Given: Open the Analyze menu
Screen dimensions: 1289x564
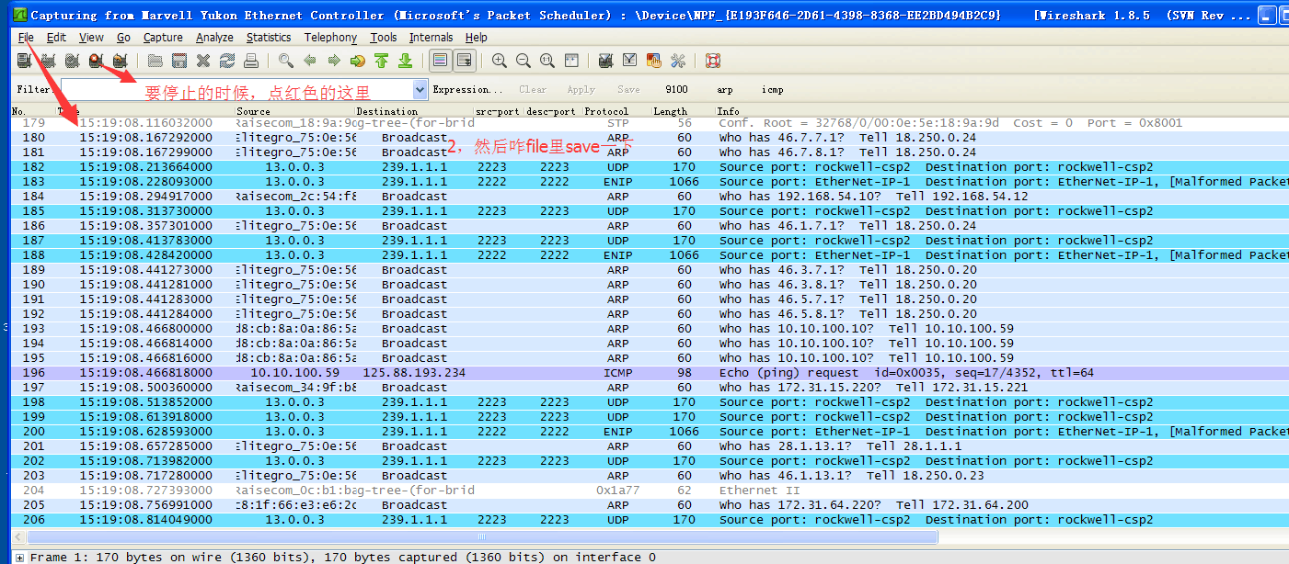Looking at the screenshot, I should pyautogui.click(x=214, y=38).
